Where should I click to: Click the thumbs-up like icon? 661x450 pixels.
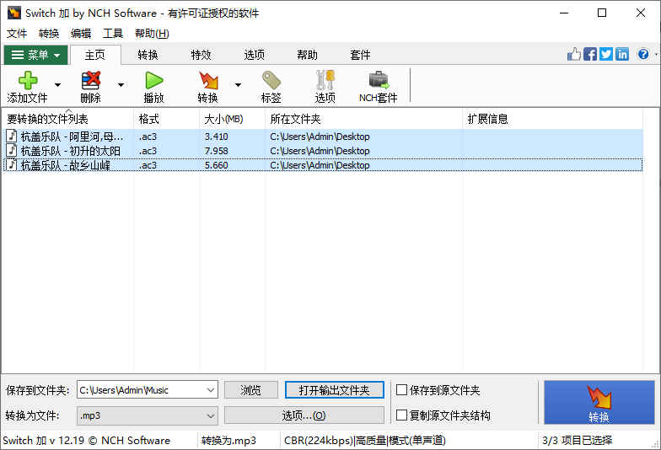click(x=573, y=54)
